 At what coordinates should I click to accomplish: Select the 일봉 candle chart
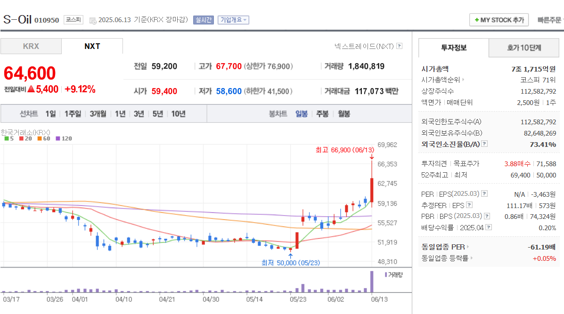click(x=302, y=114)
